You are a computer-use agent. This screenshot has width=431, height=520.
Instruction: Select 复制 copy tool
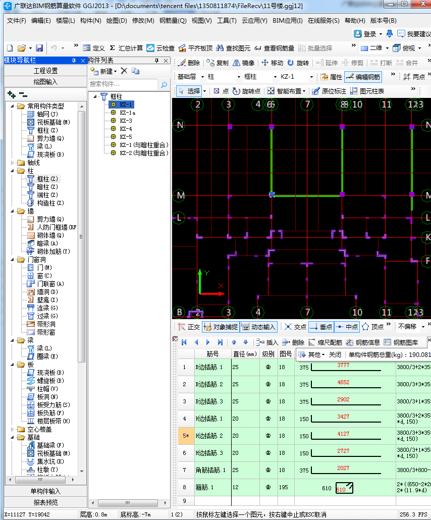click(218, 63)
